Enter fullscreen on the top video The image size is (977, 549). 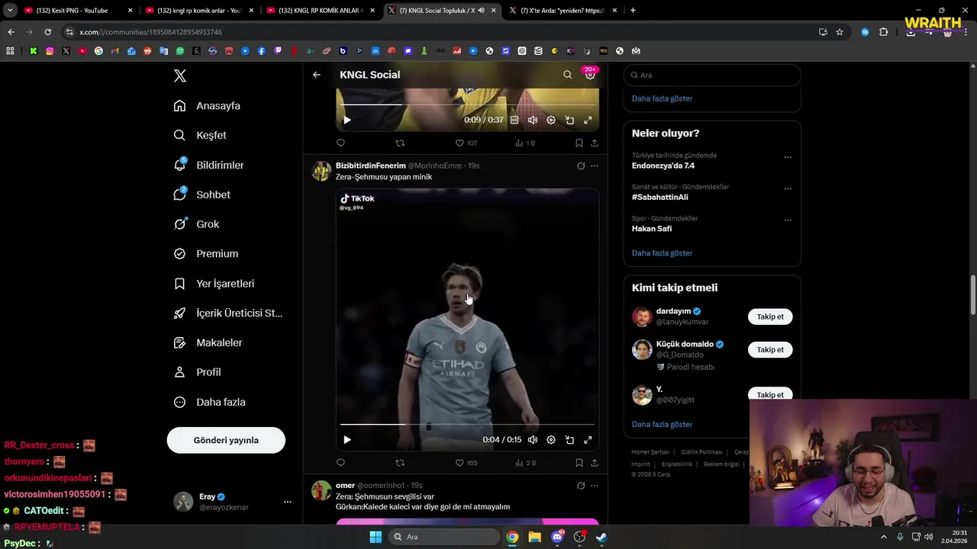pyautogui.click(x=588, y=120)
